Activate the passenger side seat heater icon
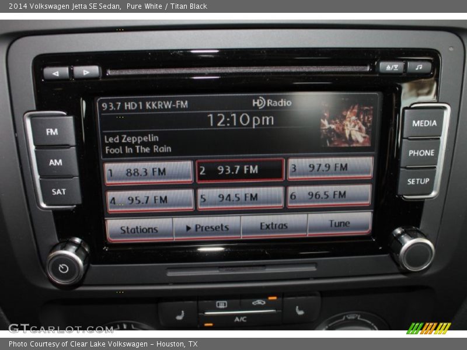 [x=298, y=312]
